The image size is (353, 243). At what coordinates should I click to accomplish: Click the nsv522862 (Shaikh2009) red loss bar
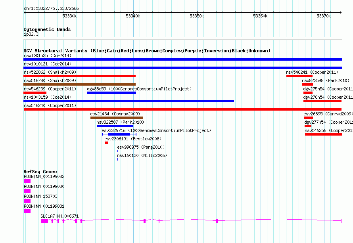point(79,76)
